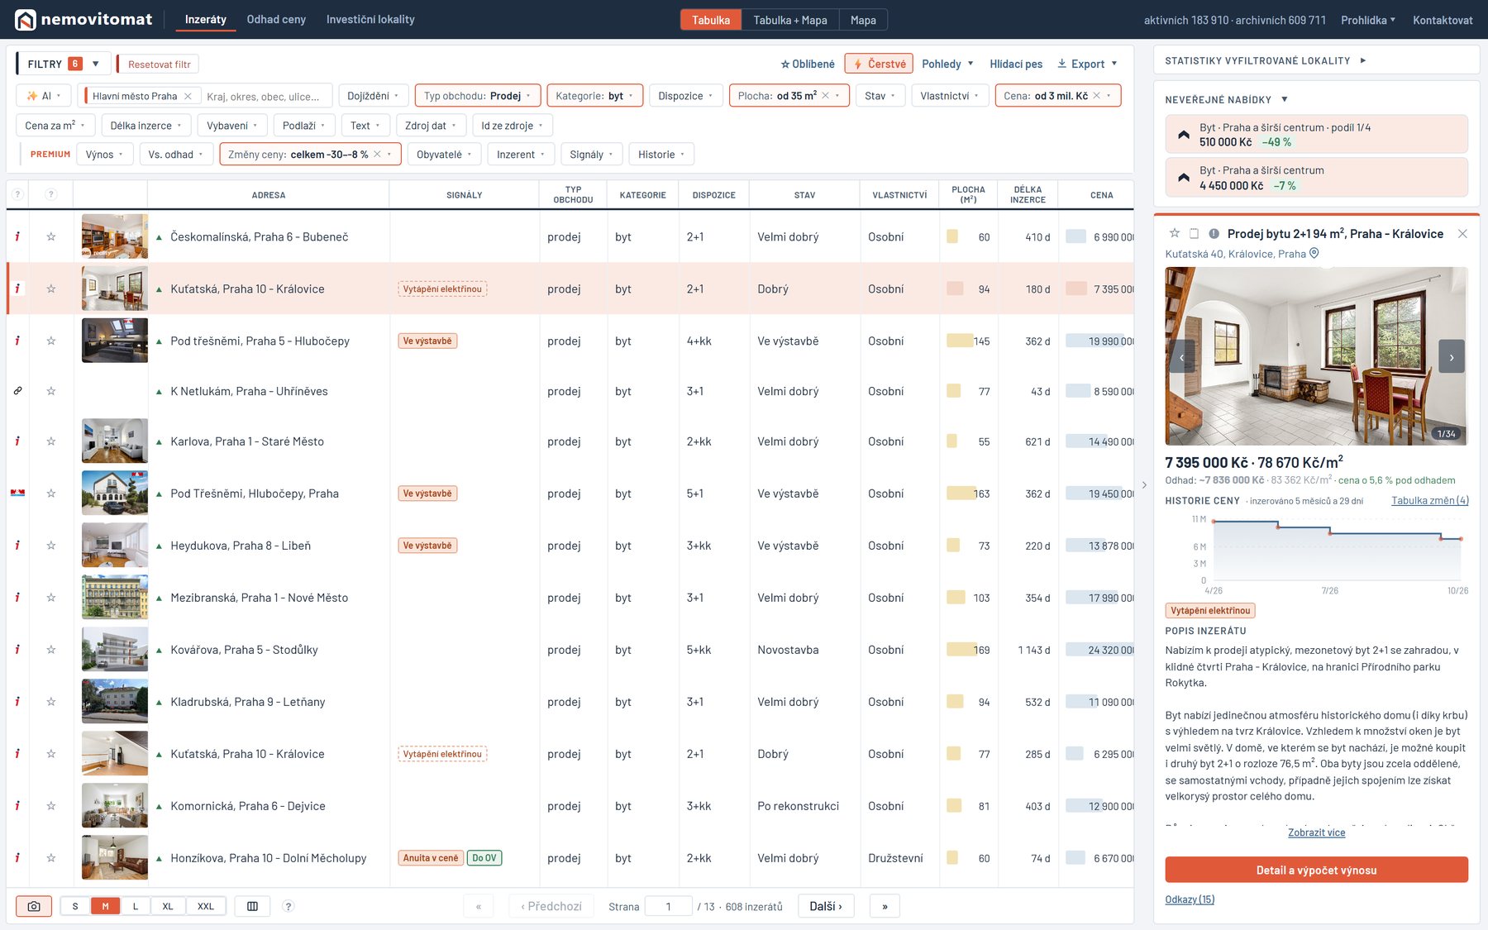Click Detail a výpočet výnosu button
1488x930 pixels.
coord(1316,870)
